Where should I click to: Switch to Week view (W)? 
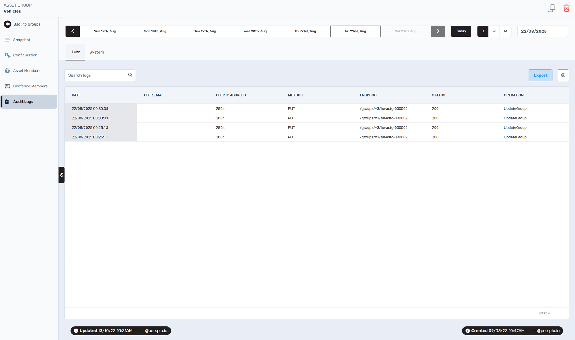494,31
